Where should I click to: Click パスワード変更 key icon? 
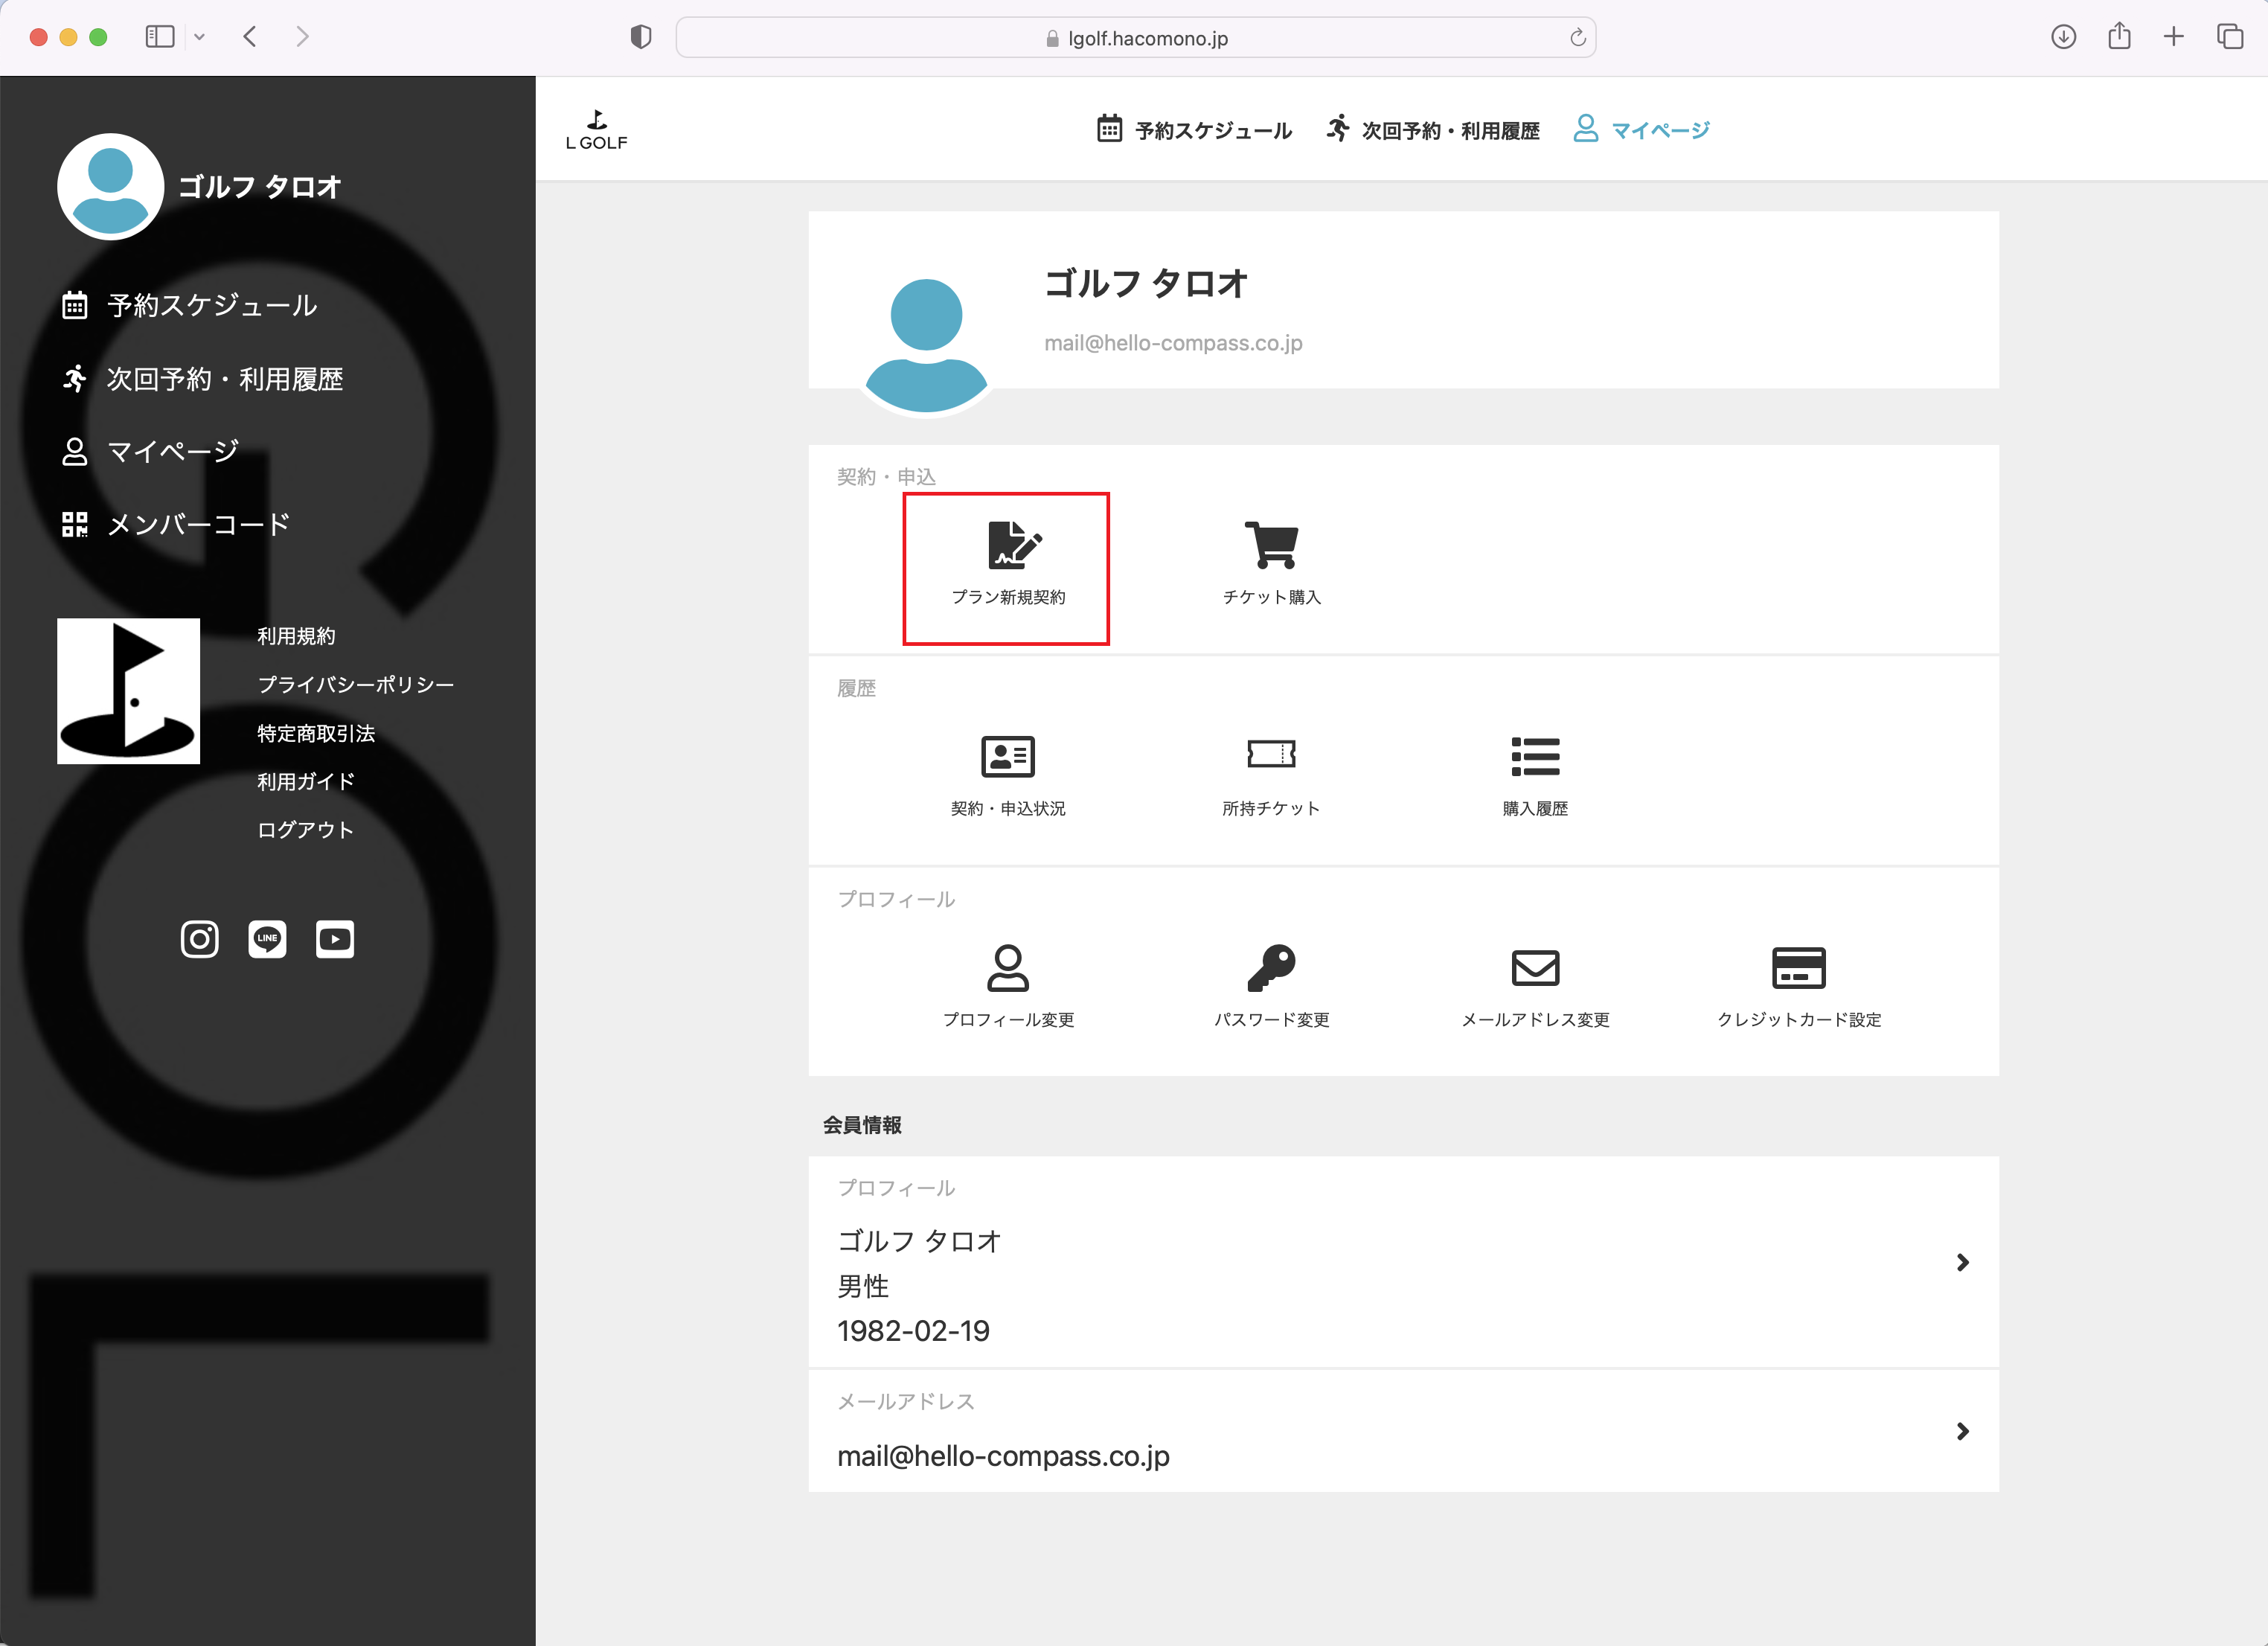(x=1270, y=968)
